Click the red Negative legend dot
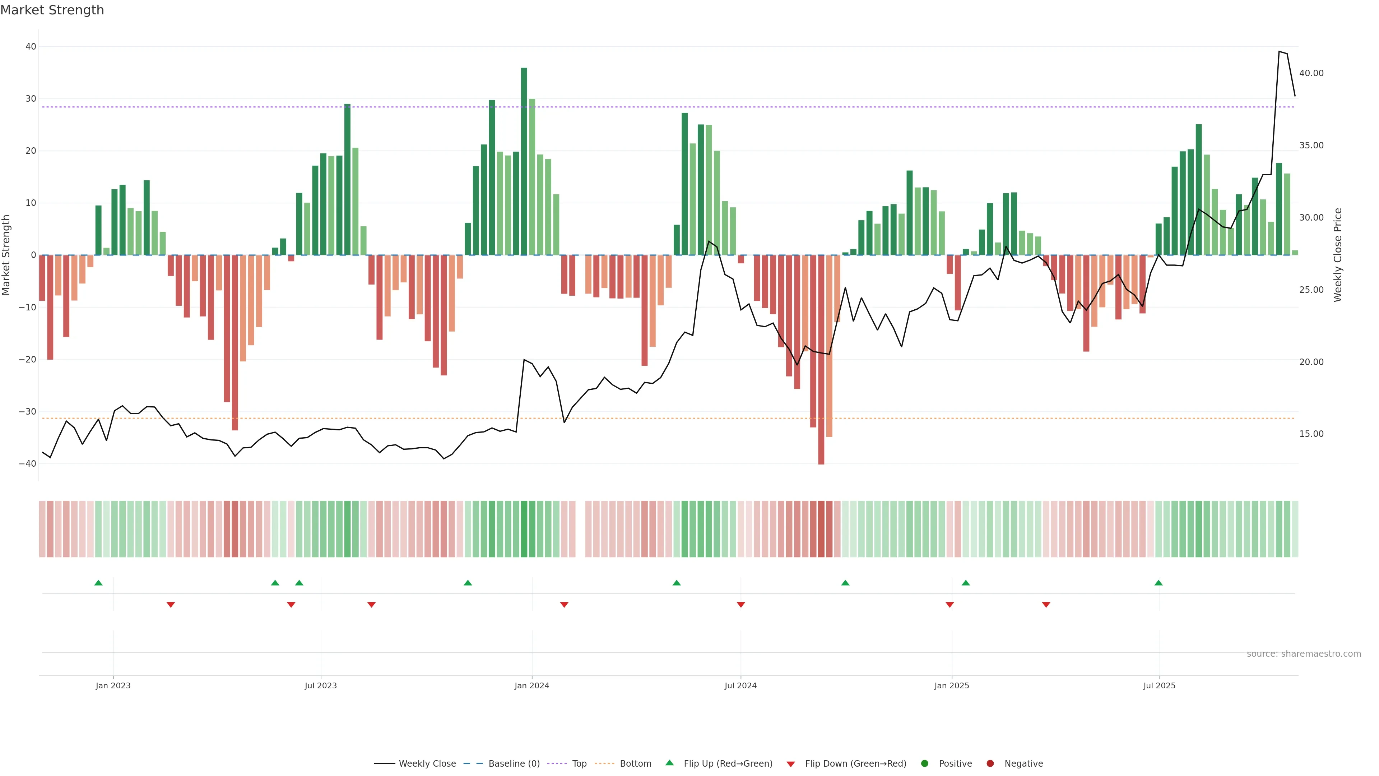Screen dimensions: 1379x776 pyautogui.click(x=990, y=764)
